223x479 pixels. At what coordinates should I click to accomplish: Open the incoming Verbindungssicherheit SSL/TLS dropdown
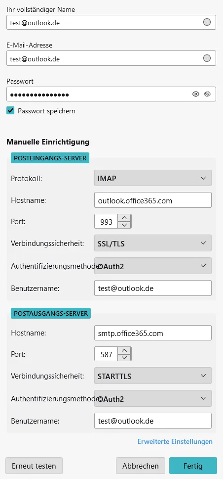(153, 243)
